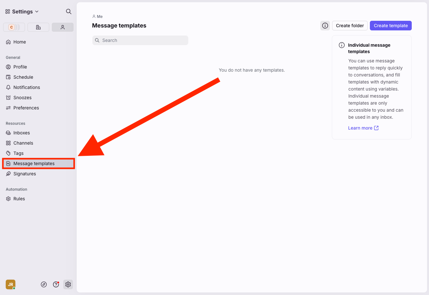
Task: Open the Notifications settings page
Action: coord(27,87)
